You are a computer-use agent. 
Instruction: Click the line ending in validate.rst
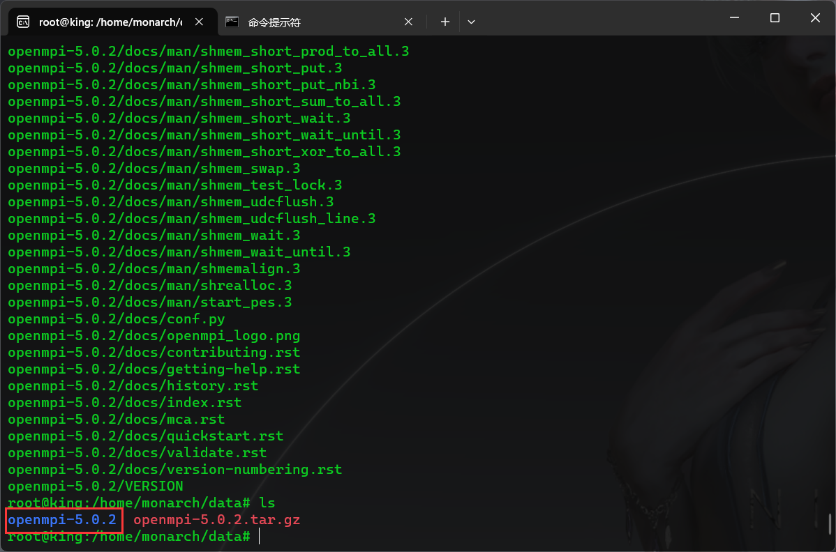[x=137, y=452]
